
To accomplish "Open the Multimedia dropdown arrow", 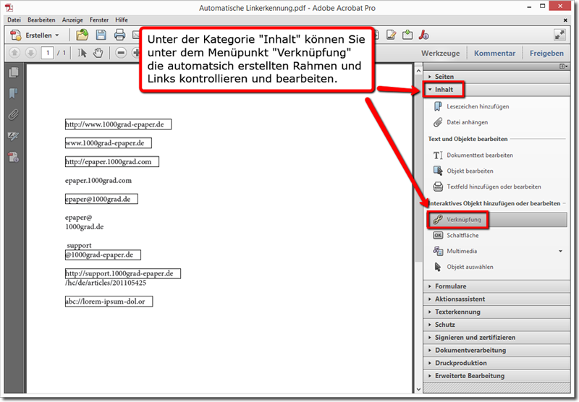I will click(x=560, y=251).
